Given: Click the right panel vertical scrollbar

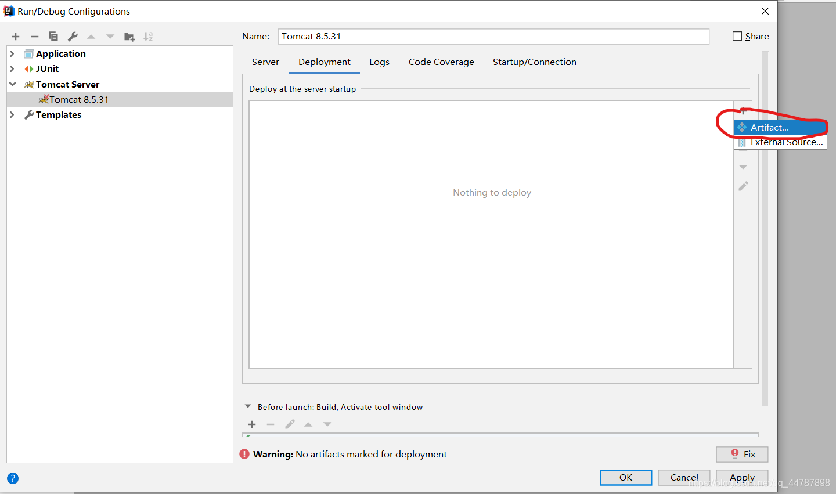Looking at the screenshot, I should 765,229.
